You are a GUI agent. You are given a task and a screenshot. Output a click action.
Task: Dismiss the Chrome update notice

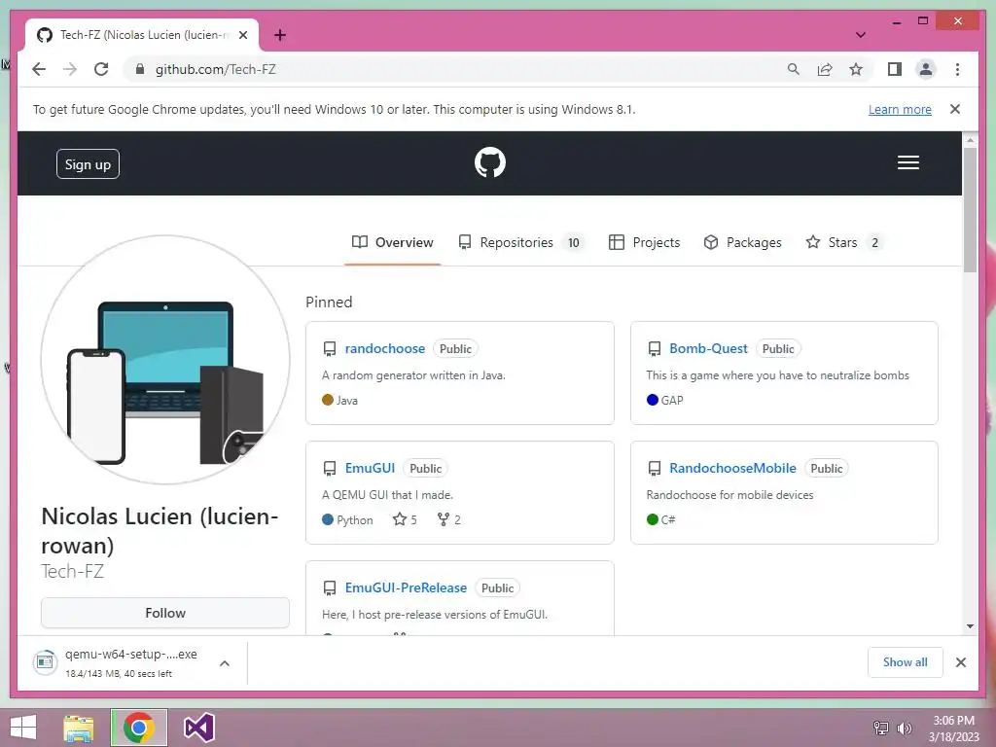pos(955,109)
